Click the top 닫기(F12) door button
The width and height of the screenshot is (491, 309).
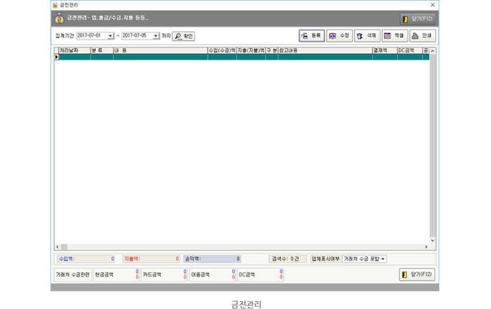pyautogui.click(x=417, y=19)
